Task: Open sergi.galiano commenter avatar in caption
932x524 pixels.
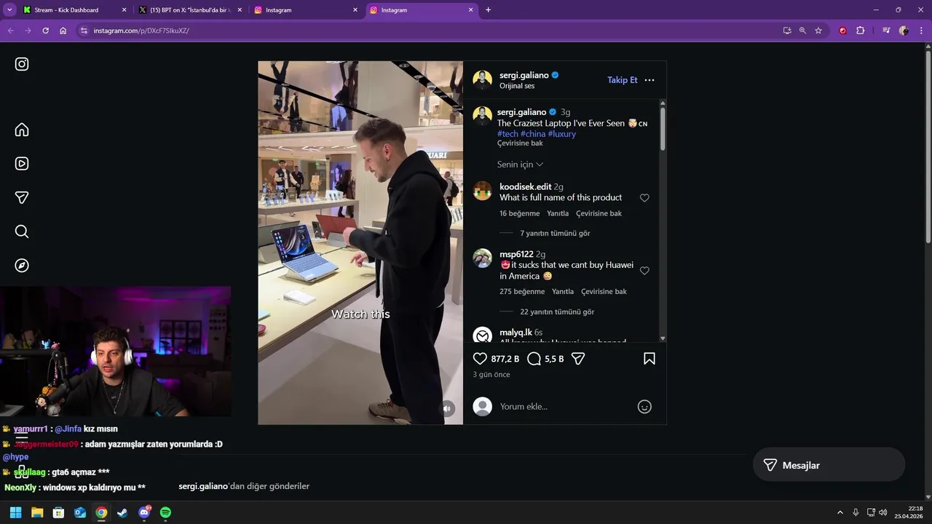Action: click(x=482, y=116)
